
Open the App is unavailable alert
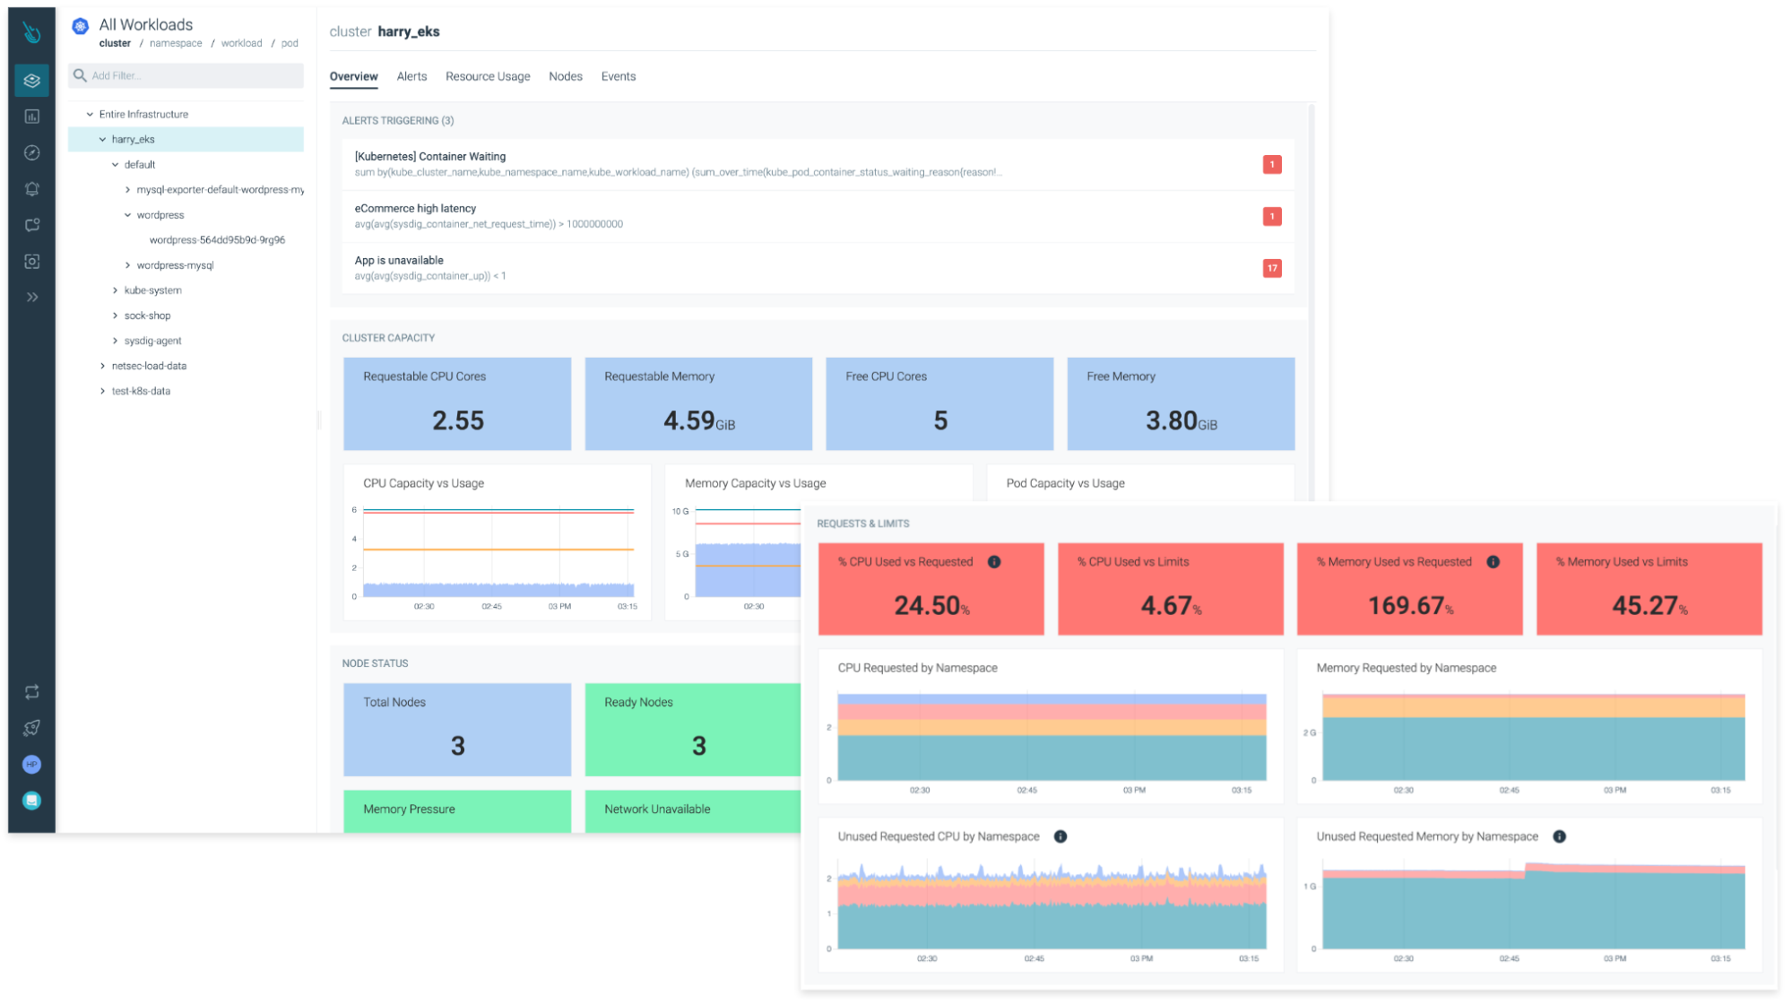pos(399,261)
